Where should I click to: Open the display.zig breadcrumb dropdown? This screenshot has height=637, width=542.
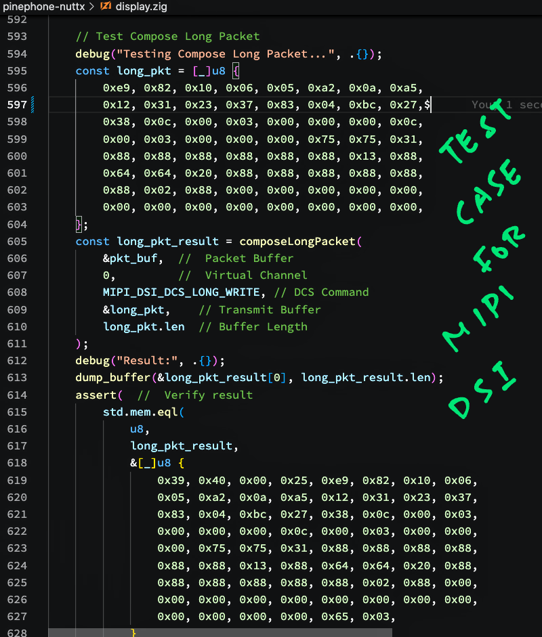tap(141, 7)
